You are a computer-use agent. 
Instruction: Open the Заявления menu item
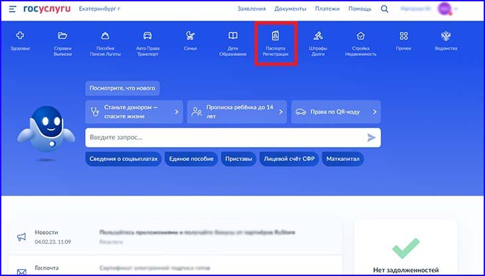pos(251,9)
